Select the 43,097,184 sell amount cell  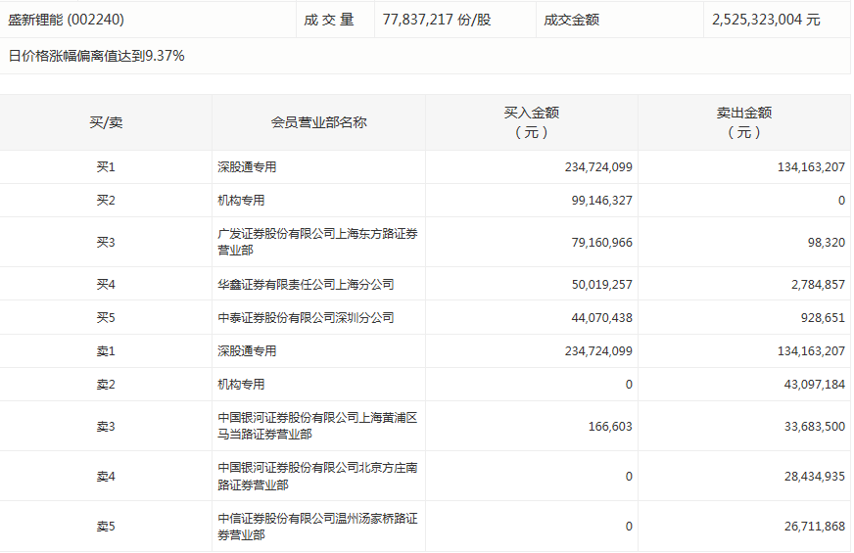pos(811,385)
